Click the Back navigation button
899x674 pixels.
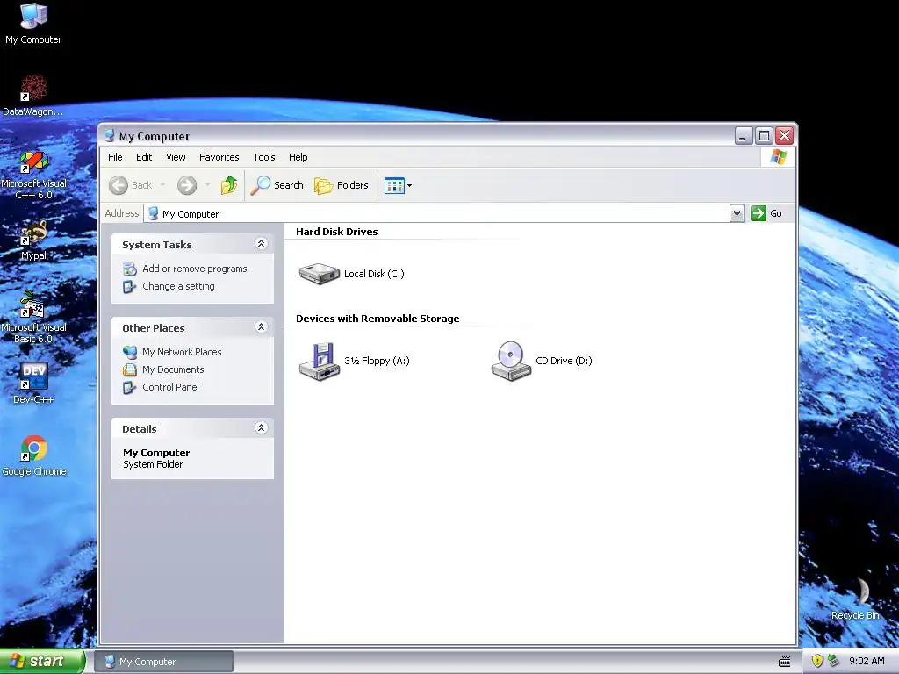point(131,185)
